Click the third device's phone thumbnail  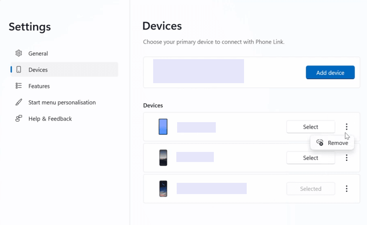pyautogui.click(x=163, y=189)
